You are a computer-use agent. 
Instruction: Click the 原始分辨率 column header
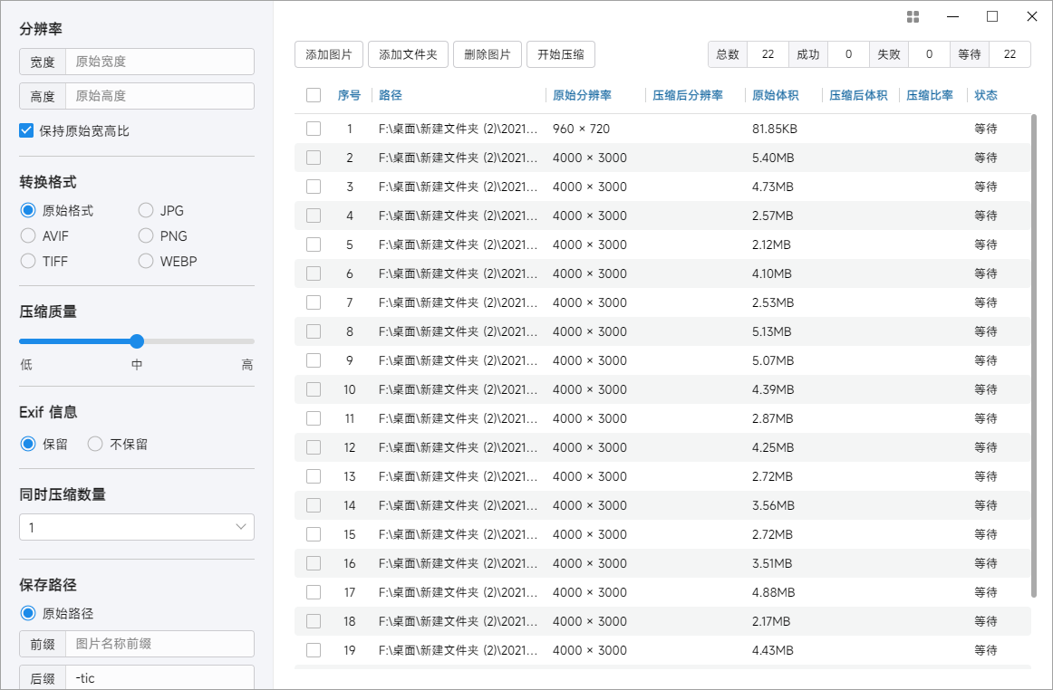[x=583, y=95]
